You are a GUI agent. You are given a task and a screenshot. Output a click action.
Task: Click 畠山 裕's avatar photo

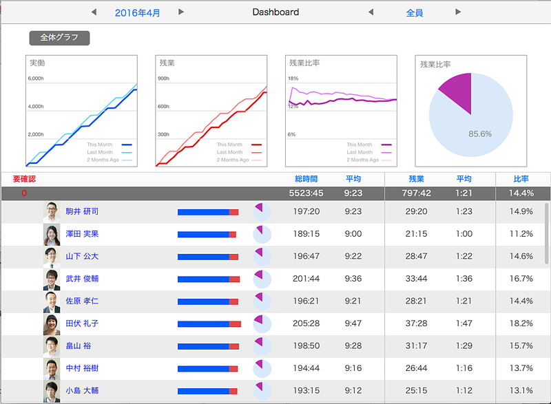52,346
